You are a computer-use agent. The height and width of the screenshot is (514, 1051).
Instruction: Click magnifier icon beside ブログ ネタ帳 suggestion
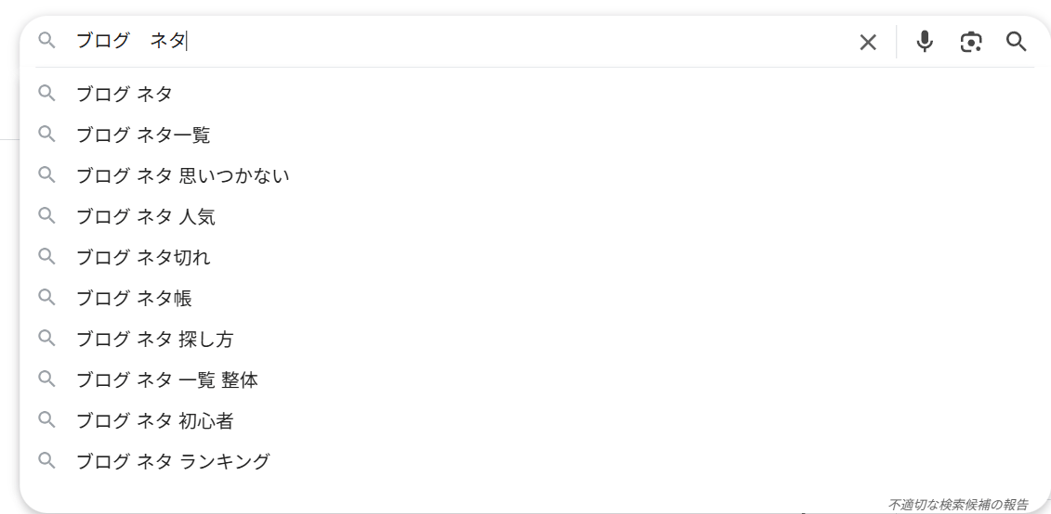(46, 297)
